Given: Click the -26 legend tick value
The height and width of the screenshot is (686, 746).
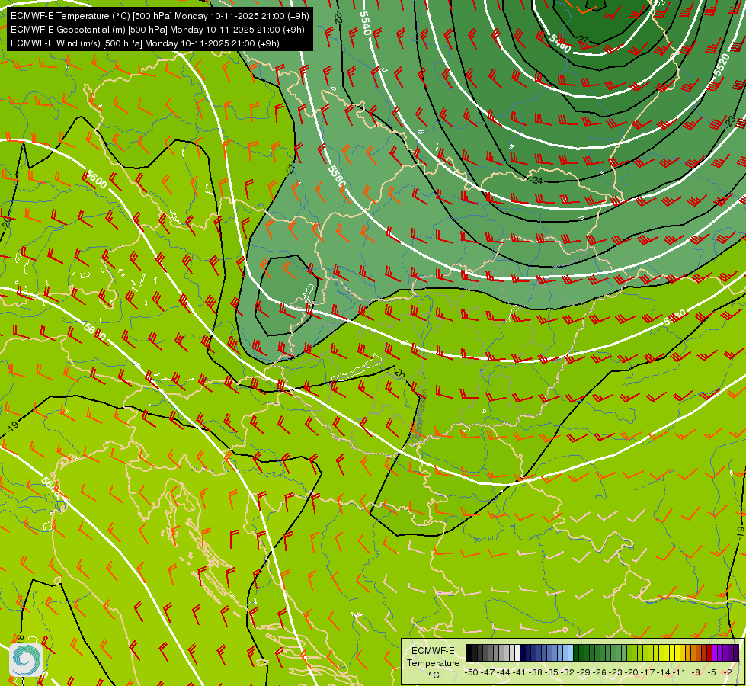Looking at the screenshot, I should 600,672.
